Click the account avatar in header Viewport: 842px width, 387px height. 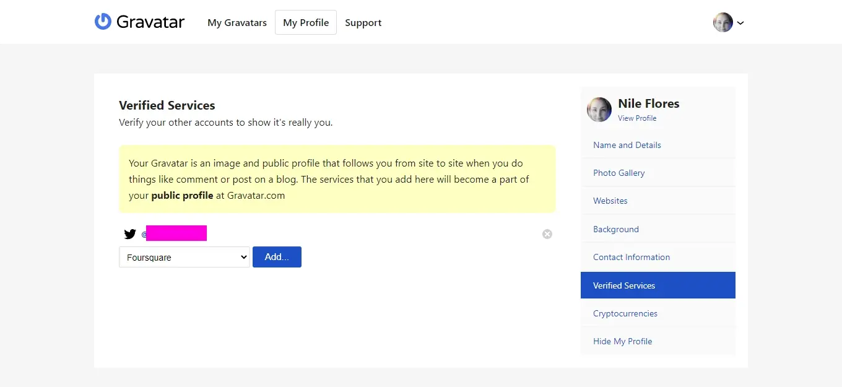tap(723, 23)
